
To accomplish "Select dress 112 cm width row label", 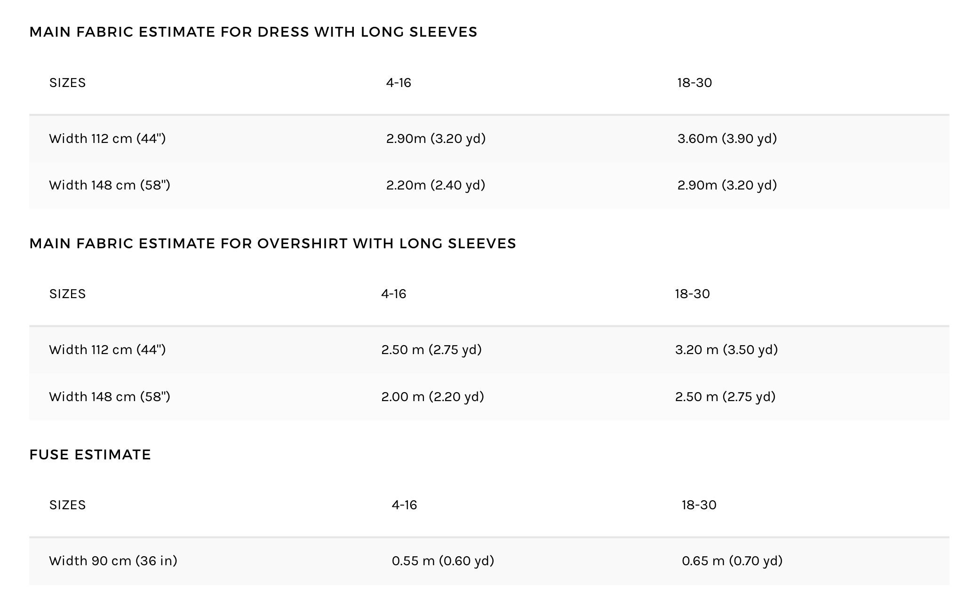I will tap(107, 139).
